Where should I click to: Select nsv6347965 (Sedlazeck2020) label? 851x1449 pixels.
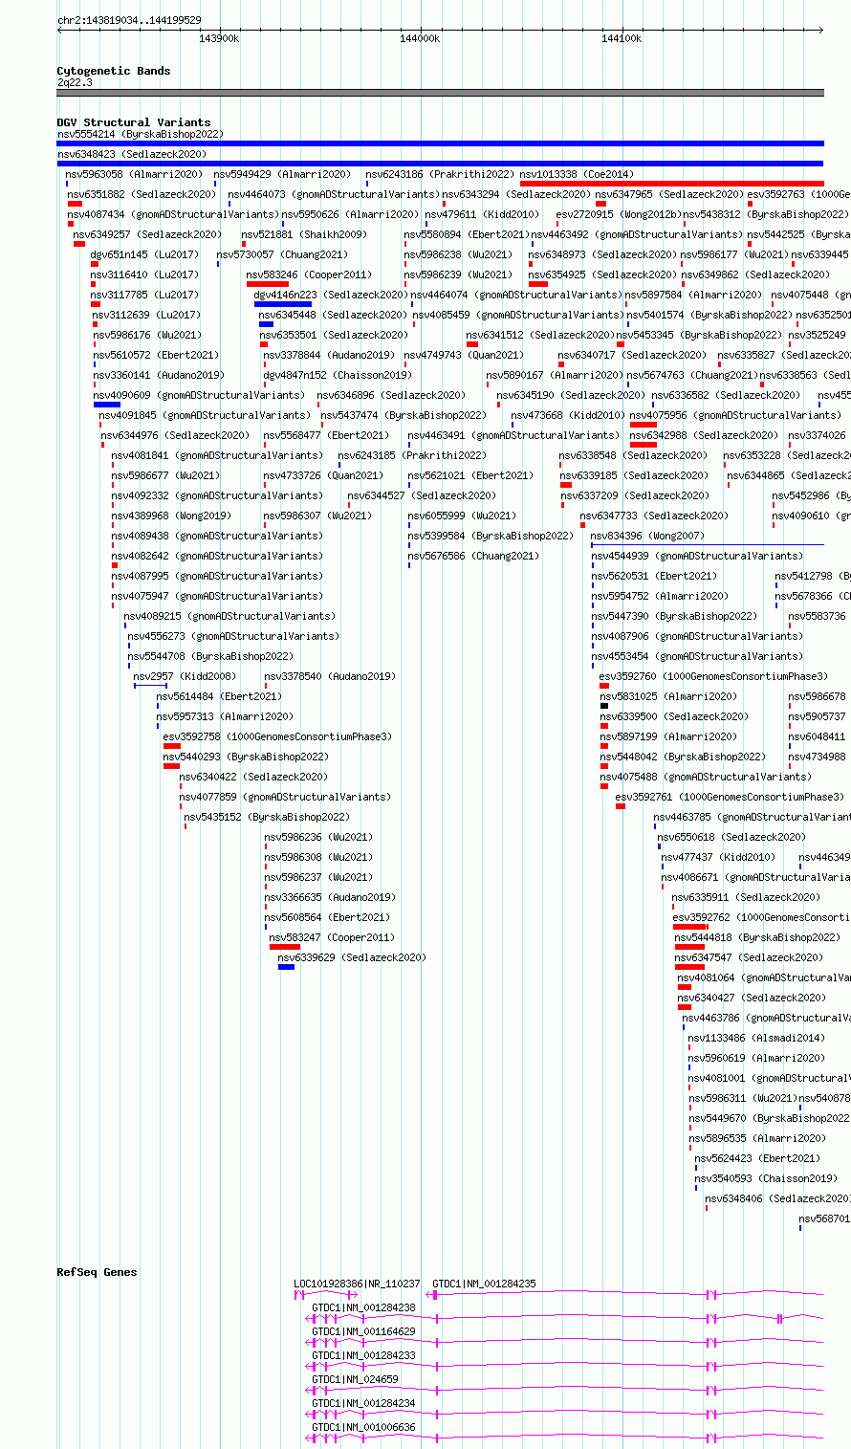coord(669,194)
